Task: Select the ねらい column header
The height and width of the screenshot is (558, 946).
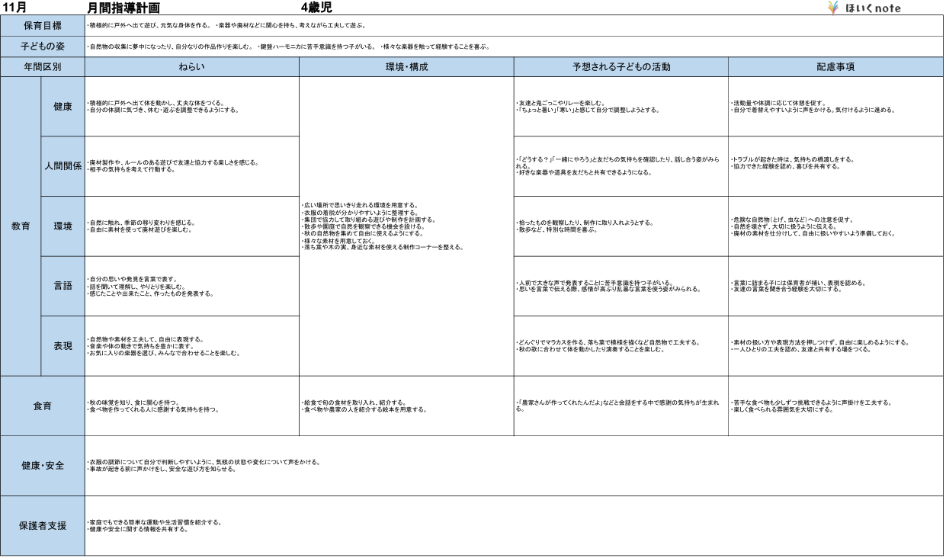Action: 191,67
